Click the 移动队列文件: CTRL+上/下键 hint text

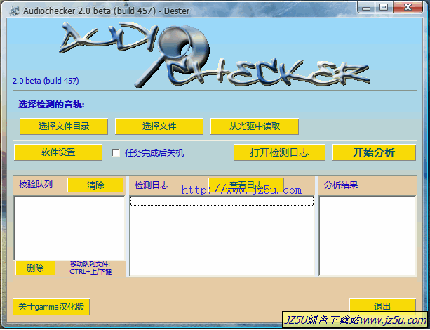(90, 268)
